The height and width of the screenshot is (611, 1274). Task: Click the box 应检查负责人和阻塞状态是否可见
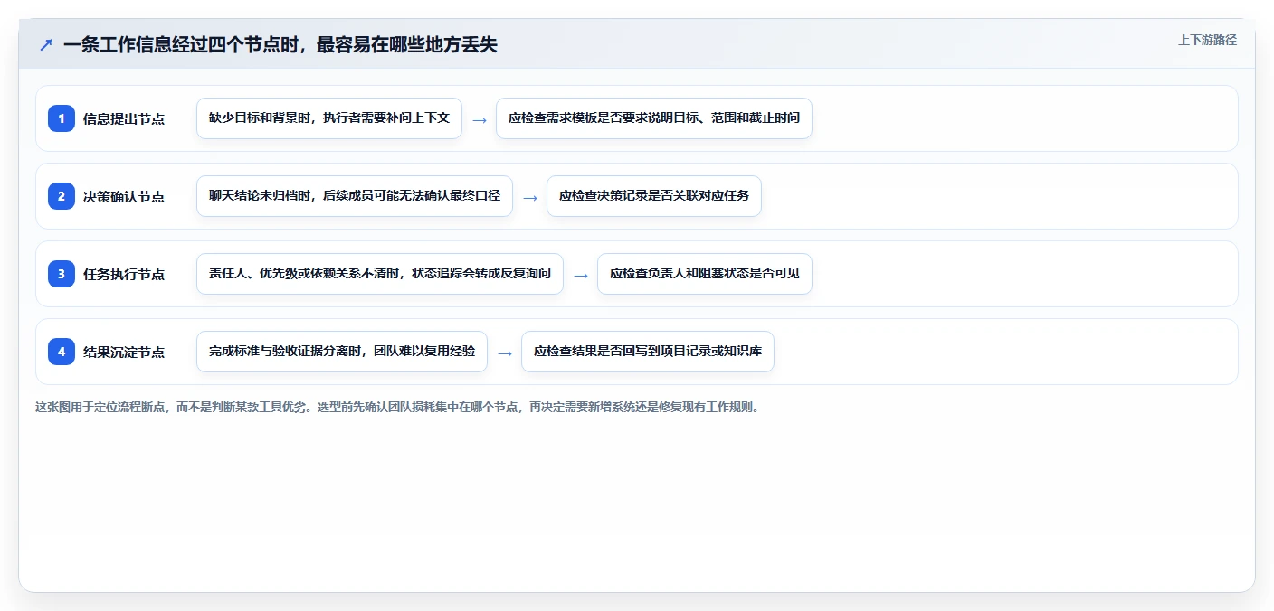click(x=705, y=274)
